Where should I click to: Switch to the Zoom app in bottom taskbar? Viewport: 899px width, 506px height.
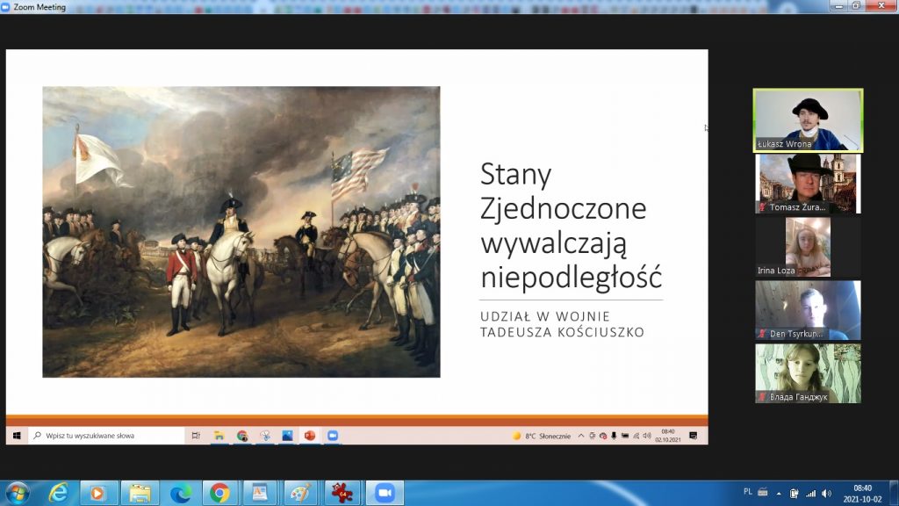pyautogui.click(x=384, y=493)
